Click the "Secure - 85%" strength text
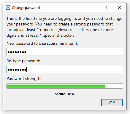Screen dimensions: 130x114 click(x=65, y=94)
